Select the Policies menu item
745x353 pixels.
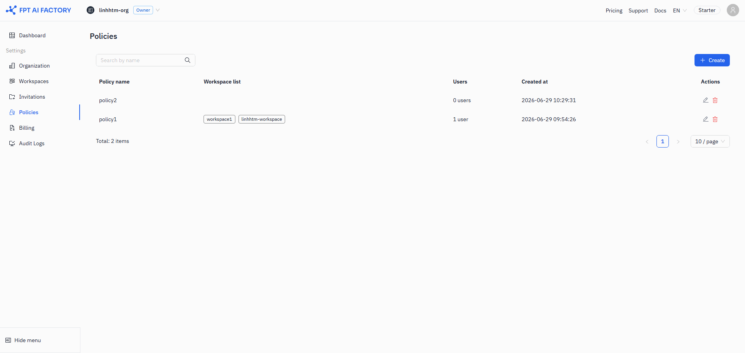pyautogui.click(x=29, y=112)
